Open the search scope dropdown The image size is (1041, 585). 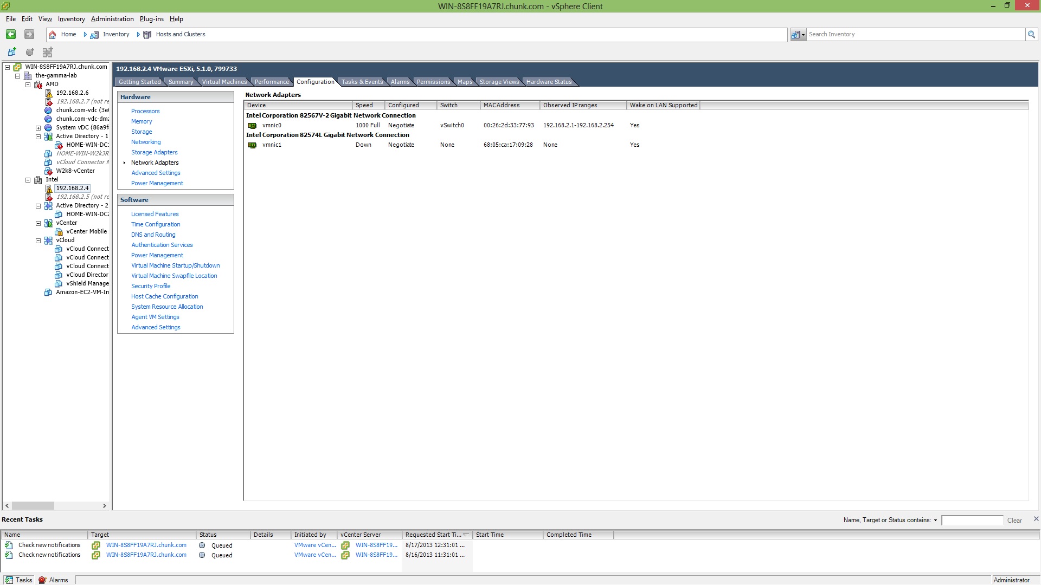[x=799, y=35]
